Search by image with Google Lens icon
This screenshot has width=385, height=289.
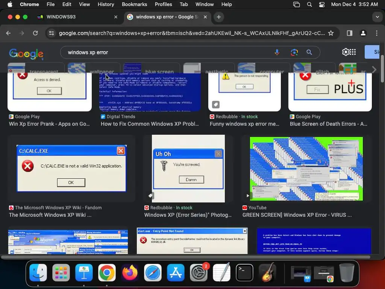tap(294, 52)
